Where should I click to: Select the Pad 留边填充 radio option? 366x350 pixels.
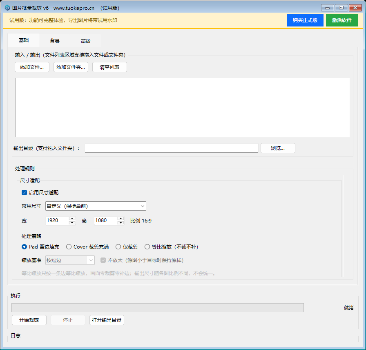click(40, 247)
